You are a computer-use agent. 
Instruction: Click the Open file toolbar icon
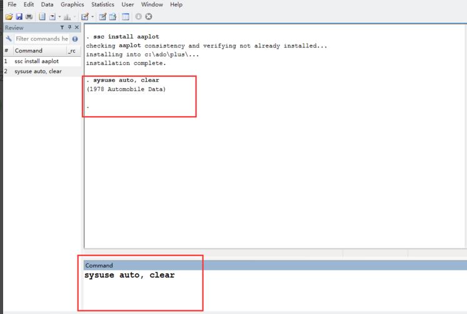coord(9,17)
